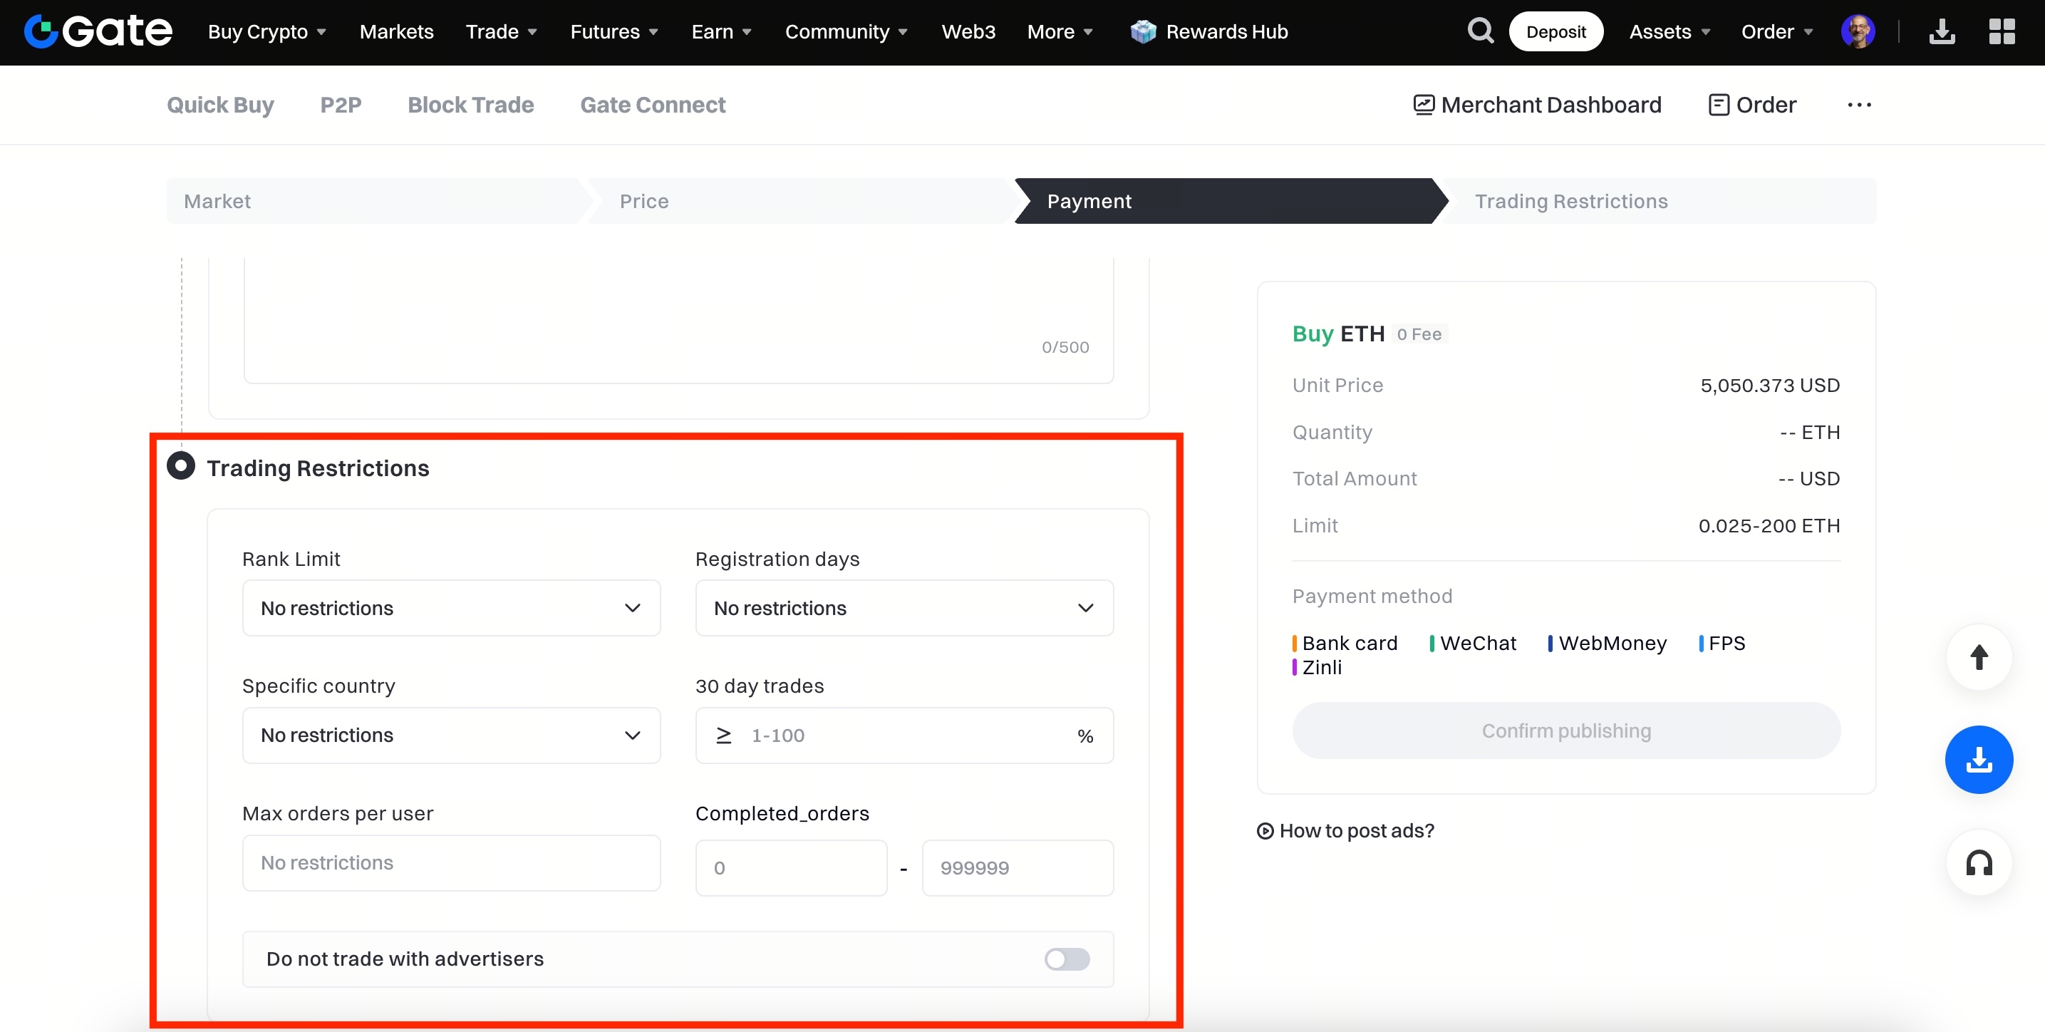Switch to the P2P tab
Viewport: 2045px width, 1032px height.
(x=341, y=105)
